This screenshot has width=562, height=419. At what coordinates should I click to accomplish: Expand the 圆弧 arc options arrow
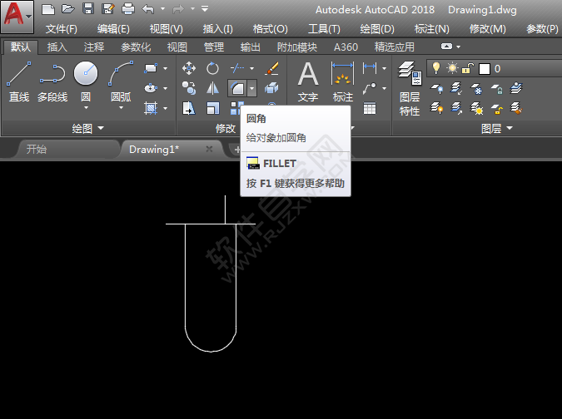[x=121, y=108]
